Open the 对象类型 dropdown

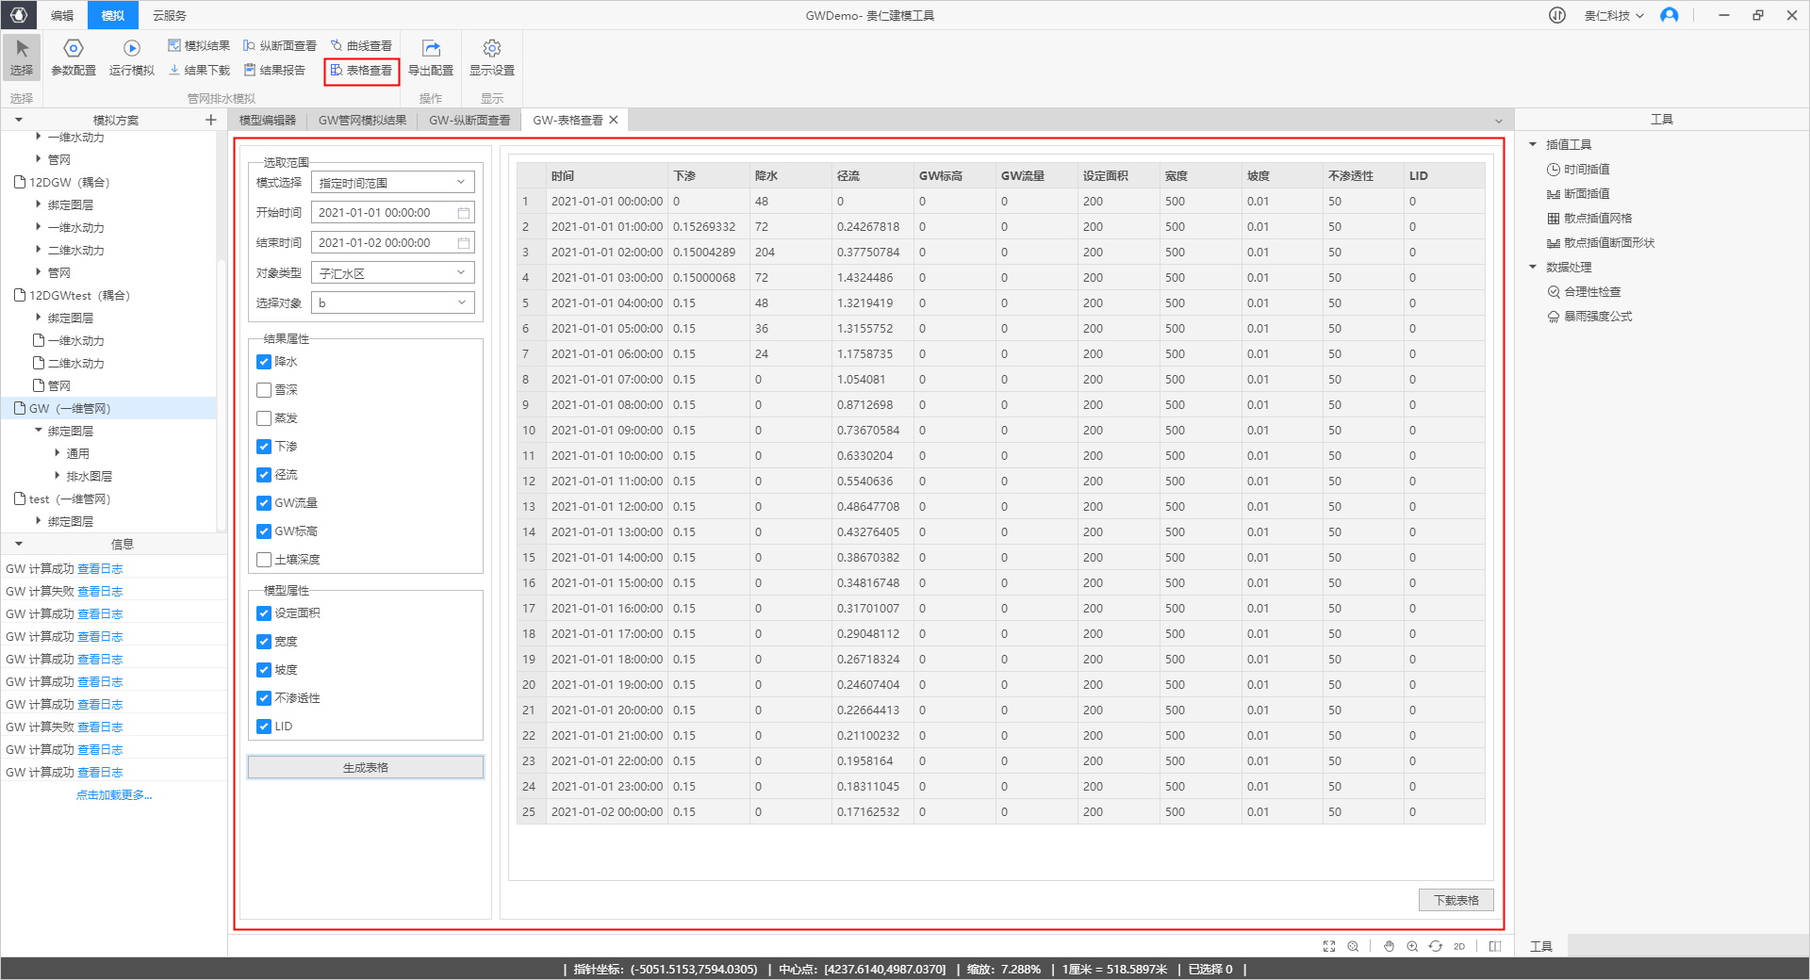pos(392,273)
